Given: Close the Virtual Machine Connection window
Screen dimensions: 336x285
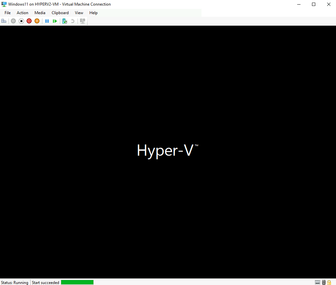Looking at the screenshot, I should 329,4.
